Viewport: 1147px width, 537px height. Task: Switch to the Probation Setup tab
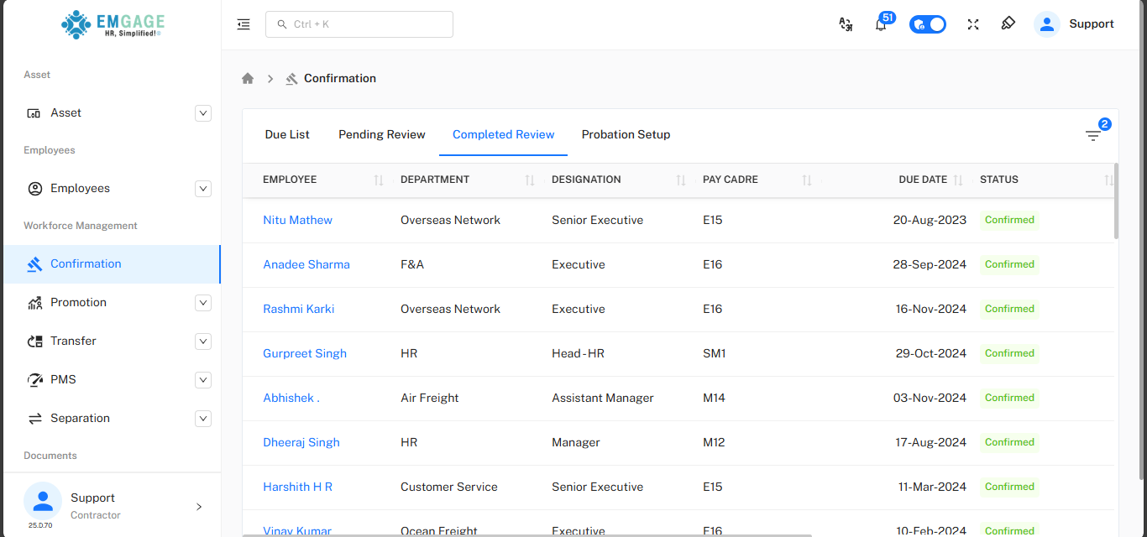point(626,134)
